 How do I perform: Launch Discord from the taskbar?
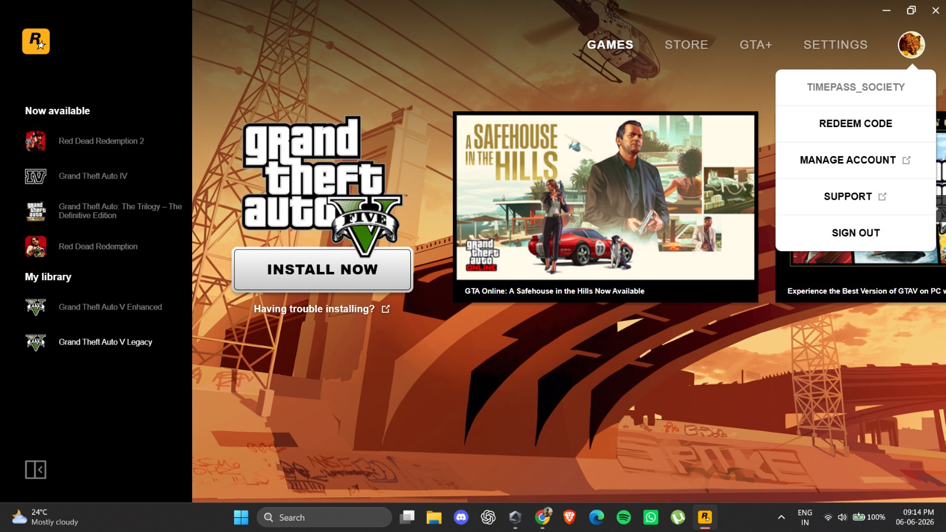click(x=461, y=517)
